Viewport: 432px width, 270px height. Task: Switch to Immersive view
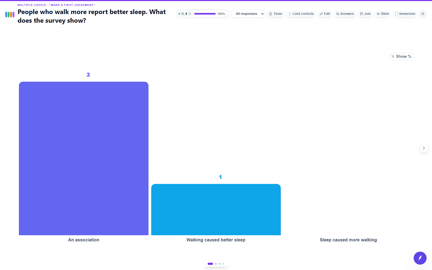[405, 14]
